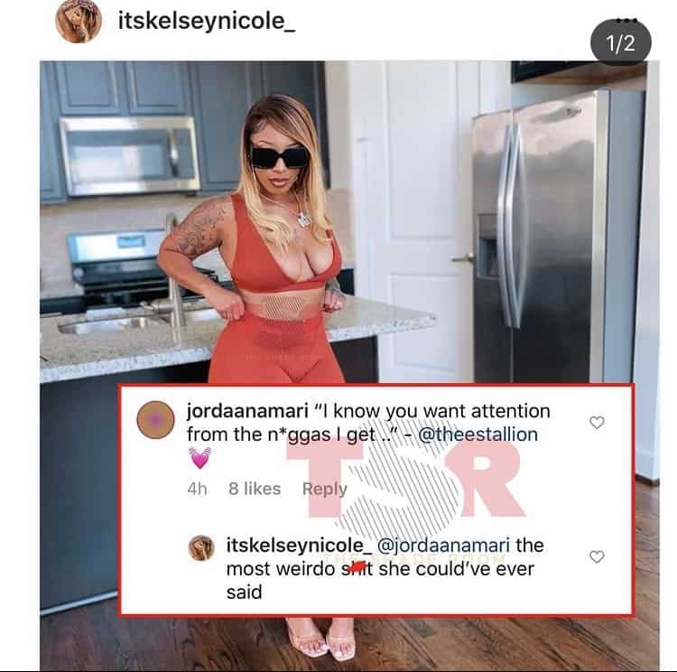Screen dimensions: 677x672
Task: Open the three-dots more options menu
Action: tap(626, 20)
